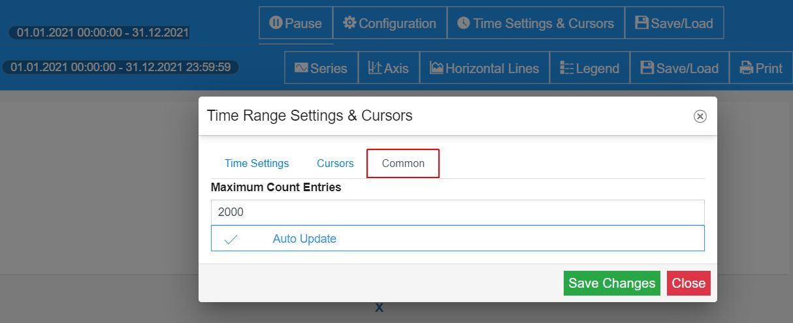The image size is (793, 323).
Task: Toggle the Auto Update checkmark
Action: pyautogui.click(x=231, y=239)
